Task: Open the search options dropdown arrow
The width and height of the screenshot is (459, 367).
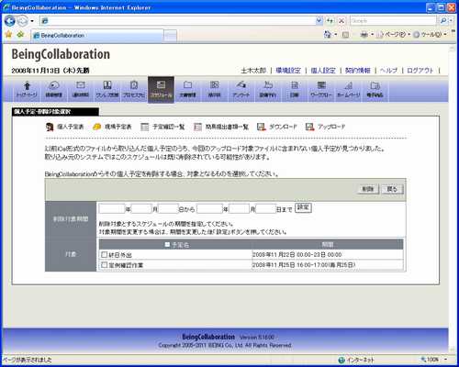Action: [451, 21]
